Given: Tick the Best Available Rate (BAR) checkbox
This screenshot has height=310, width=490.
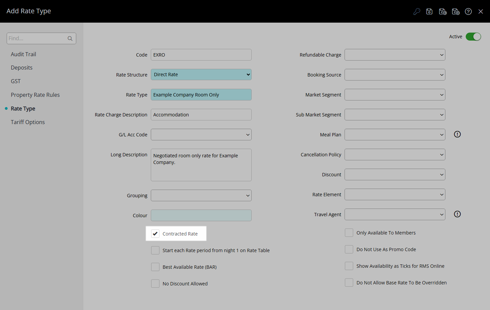Looking at the screenshot, I should pyautogui.click(x=155, y=267).
